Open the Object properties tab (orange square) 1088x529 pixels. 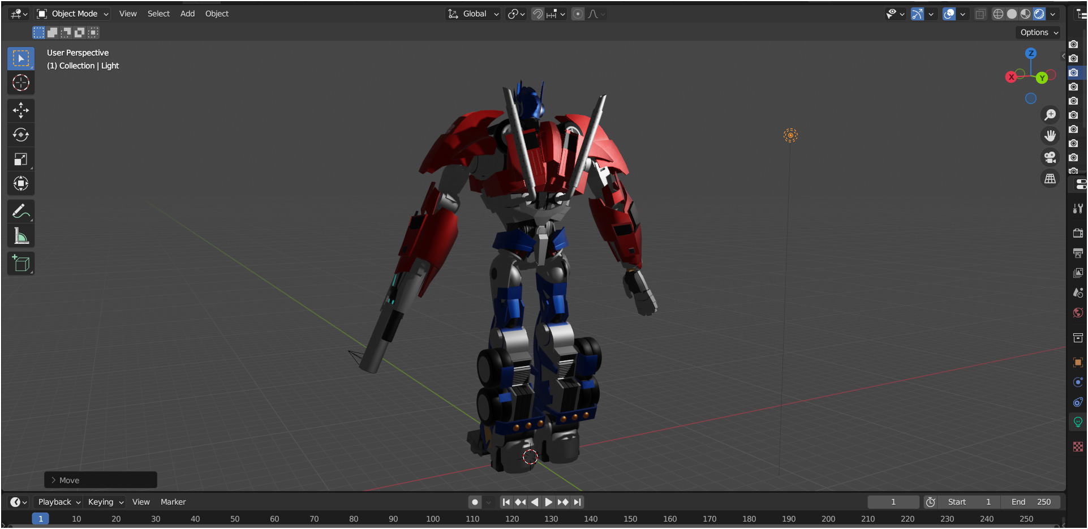(1078, 362)
